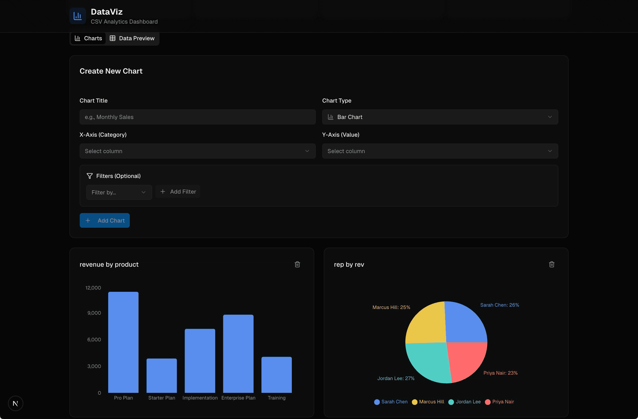Click the DataViz logo icon

tap(77, 16)
